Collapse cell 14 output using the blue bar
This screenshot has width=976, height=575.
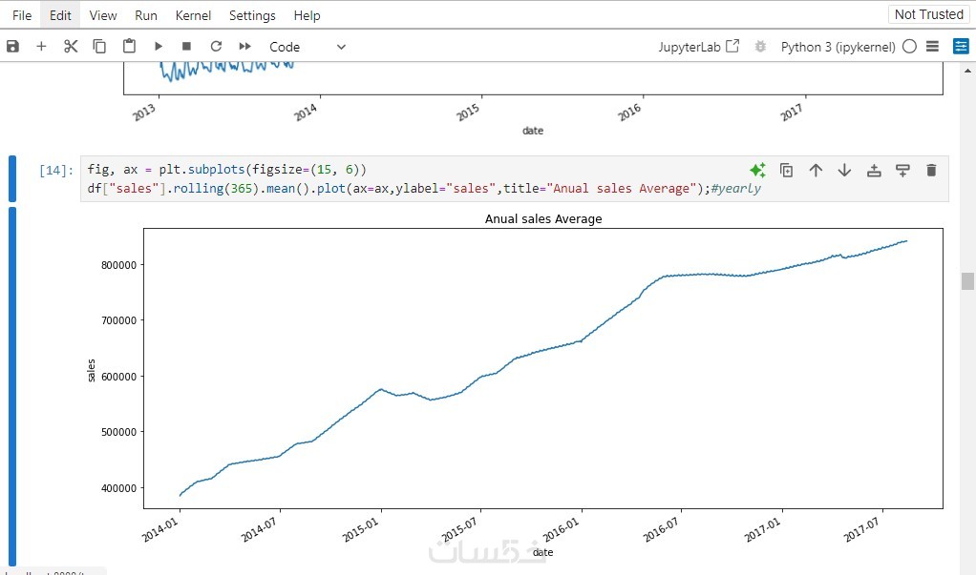coord(12,381)
